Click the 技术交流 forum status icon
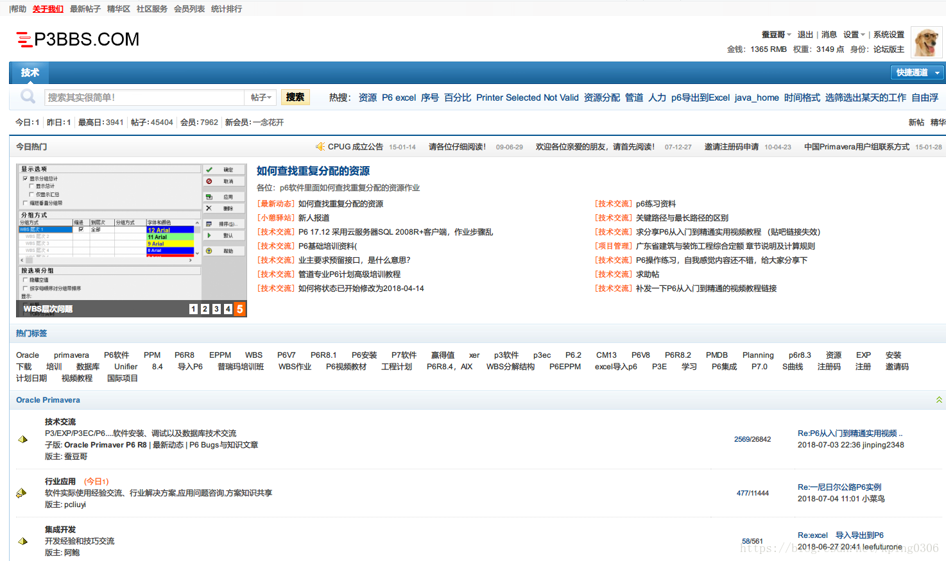946x561 pixels. click(x=22, y=439)
